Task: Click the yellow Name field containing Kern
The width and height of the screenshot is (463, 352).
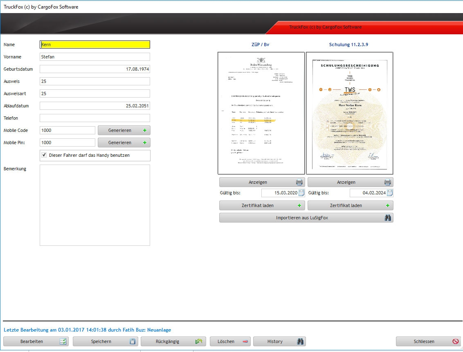Action: pyautogui.click(x=95, y=45)
